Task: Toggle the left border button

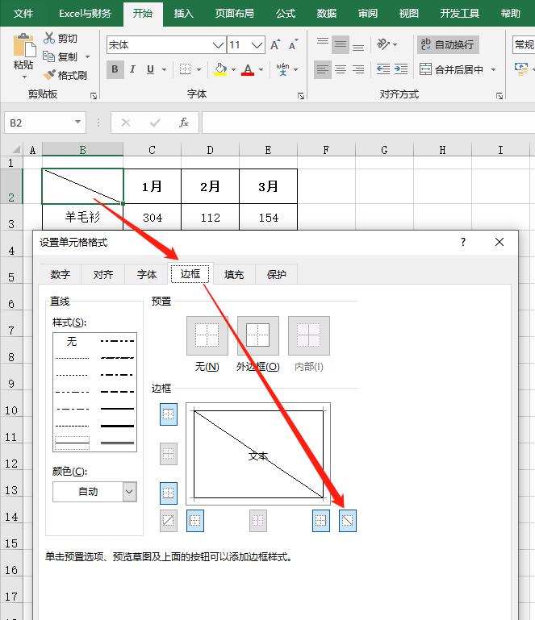Action: tap(195, 521)
